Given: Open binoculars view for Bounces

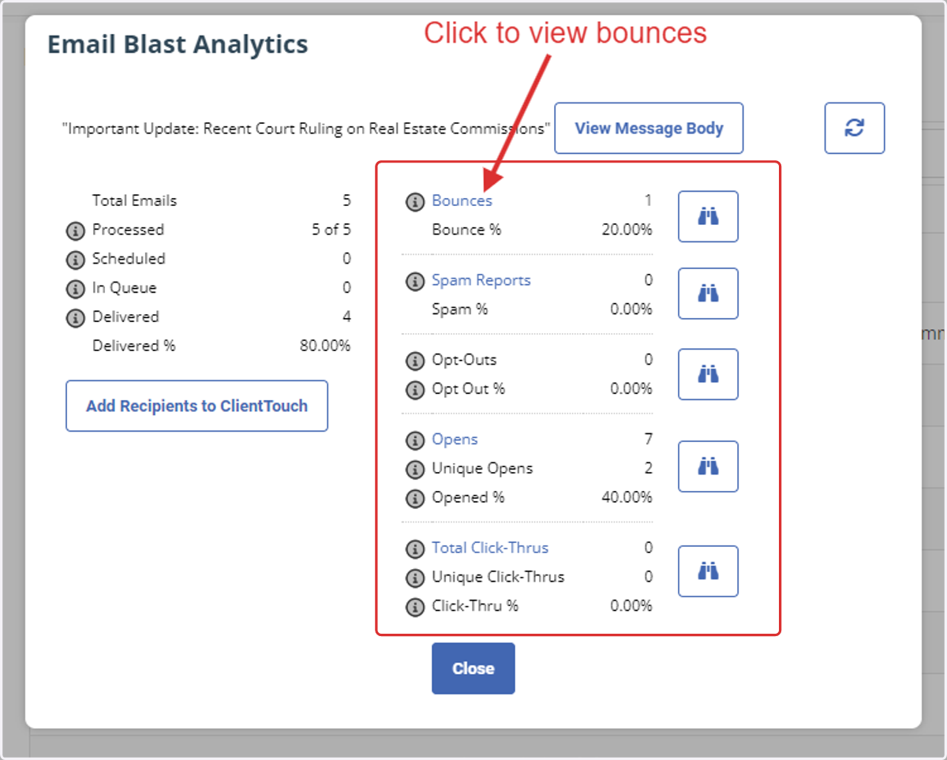Looking at the screenshot, I should (x=708, y=216).
